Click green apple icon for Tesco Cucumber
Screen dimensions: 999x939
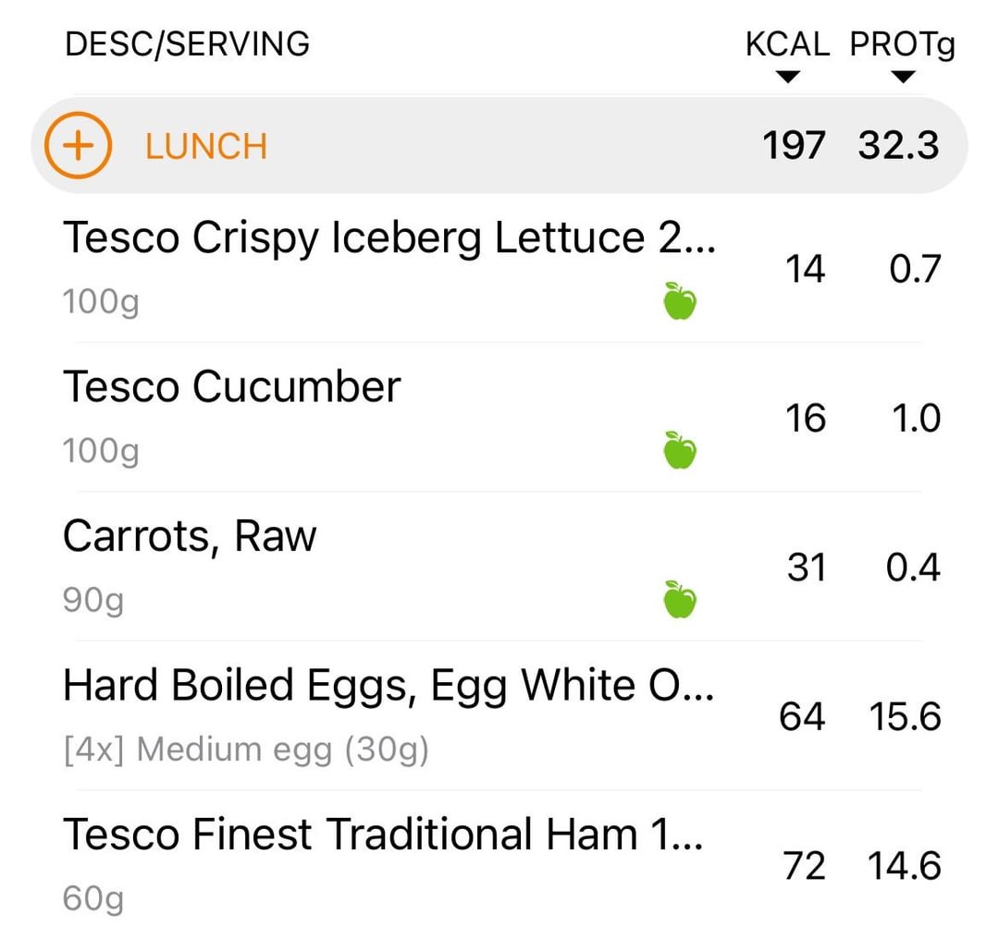click(679, 450)
